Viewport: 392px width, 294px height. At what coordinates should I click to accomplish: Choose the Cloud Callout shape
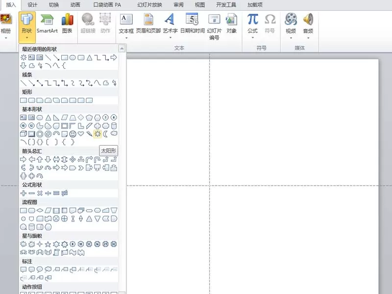tap(48, 269)
